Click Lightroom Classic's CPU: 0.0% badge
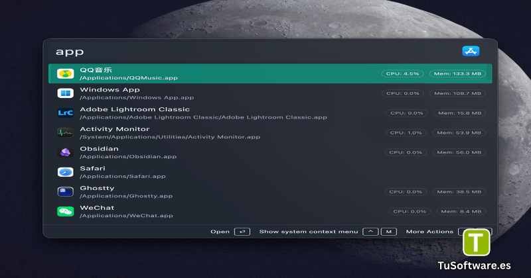This screenshot has width=531, height=278. pyautogui.click(x=407, y=113)
